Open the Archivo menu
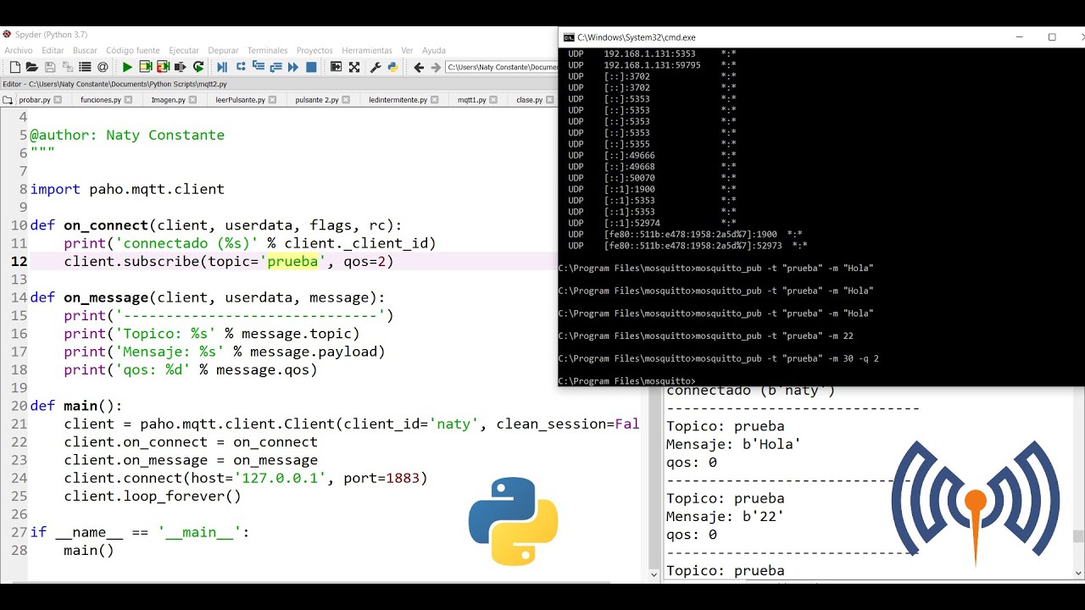The height and width of the screenshot is (610, 1085). 19,50
